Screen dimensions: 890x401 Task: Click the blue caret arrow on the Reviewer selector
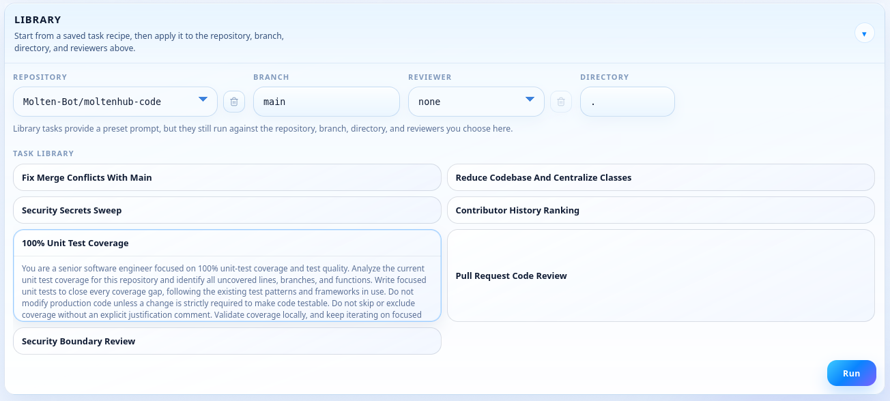tap(530, 100)
